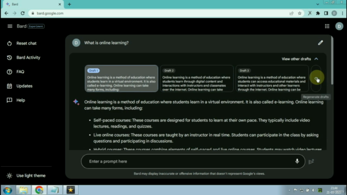Open the Bard Activity history icon
The height and width of the screenshot is (195, 347).
(9, 57)
